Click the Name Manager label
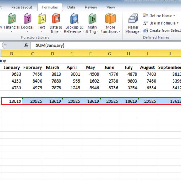Image resolution: width=181 pixels, height=181 pixels. coord(133,29)
